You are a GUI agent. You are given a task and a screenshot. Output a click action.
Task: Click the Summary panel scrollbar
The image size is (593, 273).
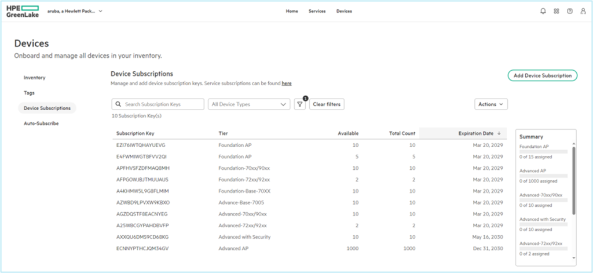(x=573, y=180)
